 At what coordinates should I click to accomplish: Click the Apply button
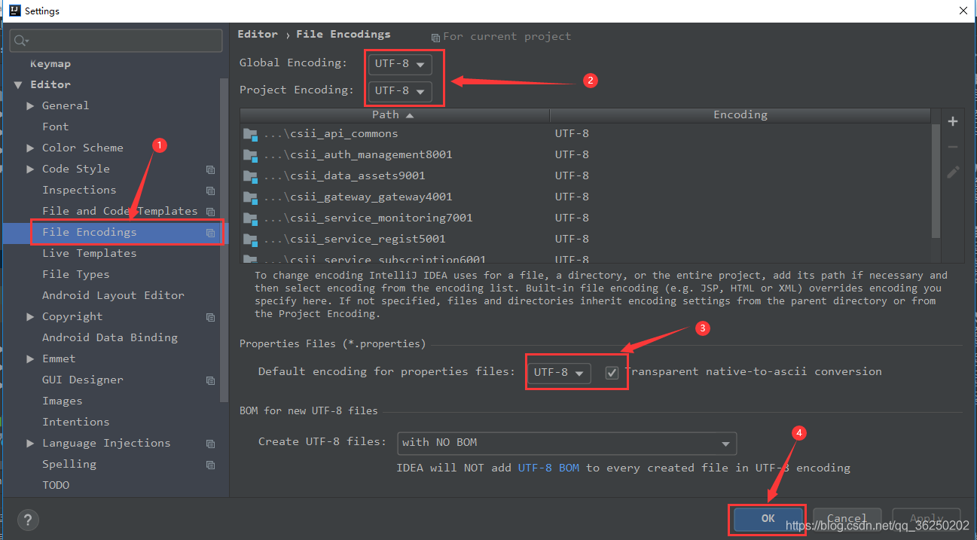[926, 519]
